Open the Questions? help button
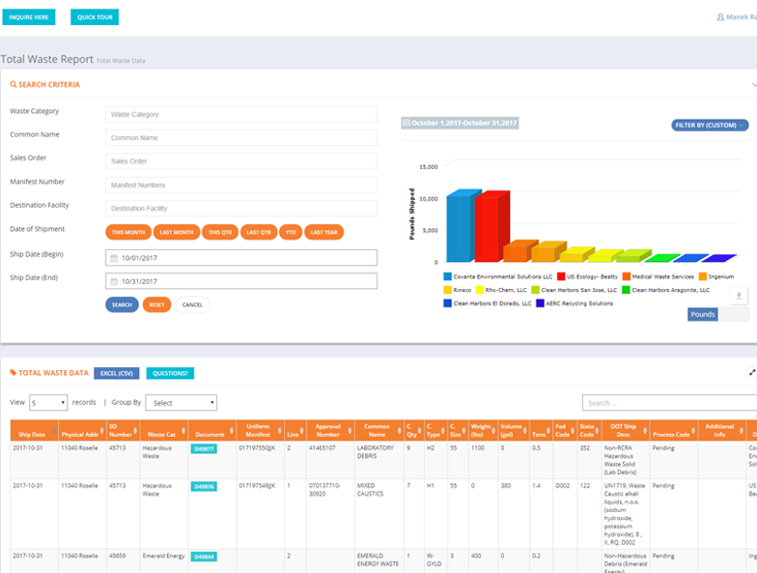 coord(170,373)
